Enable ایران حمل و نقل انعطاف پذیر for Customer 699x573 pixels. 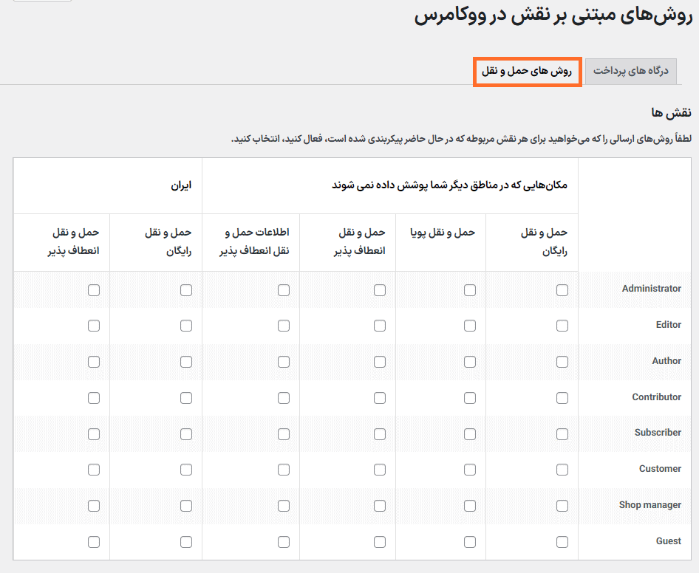[x=94, y=470]
